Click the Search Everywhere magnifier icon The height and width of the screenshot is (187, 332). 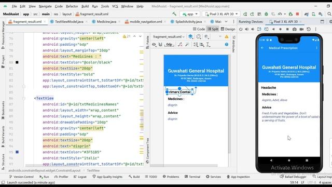tap(329, 14)
